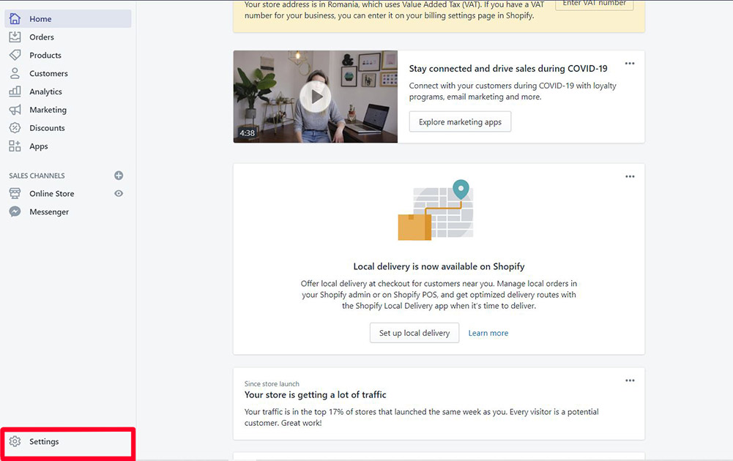The width and height of the screenshot is (733, 461).
Task: Click the 4:38 video duration label
Action: [248, 133]
